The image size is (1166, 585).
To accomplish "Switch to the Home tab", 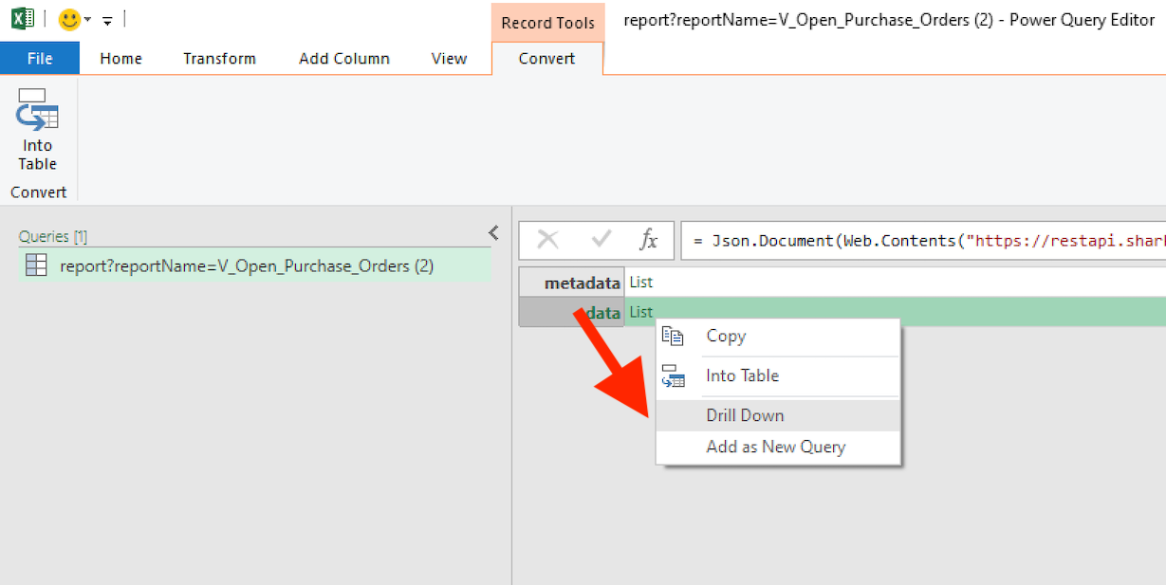I will click(120, 59).
